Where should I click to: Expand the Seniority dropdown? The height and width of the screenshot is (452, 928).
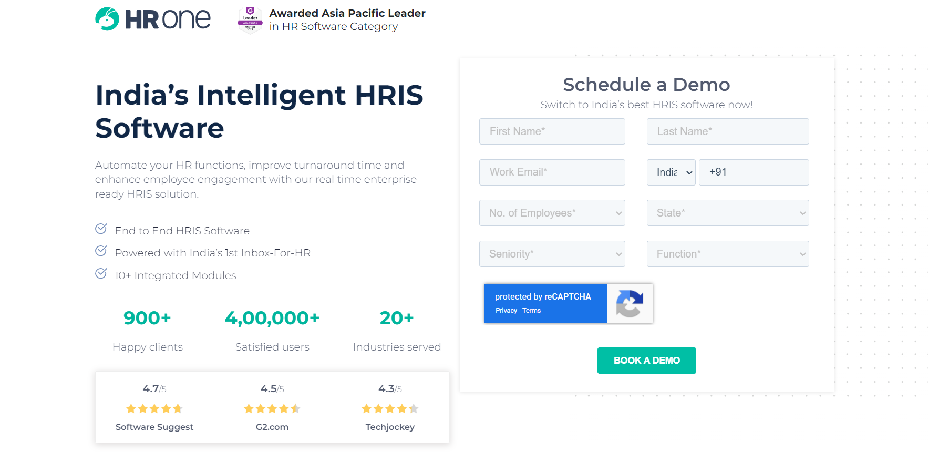[x=552, y=254]
